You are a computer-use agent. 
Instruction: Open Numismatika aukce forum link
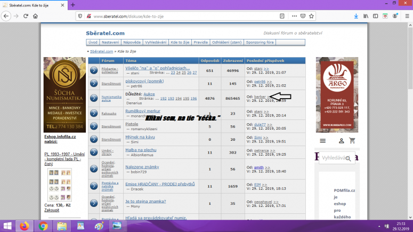(111, 98)
